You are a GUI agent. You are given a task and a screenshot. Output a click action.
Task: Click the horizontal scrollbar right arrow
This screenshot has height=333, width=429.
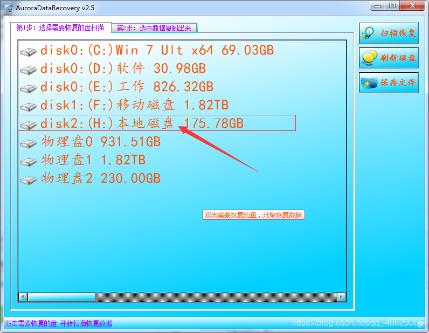[x=341, y=297]
